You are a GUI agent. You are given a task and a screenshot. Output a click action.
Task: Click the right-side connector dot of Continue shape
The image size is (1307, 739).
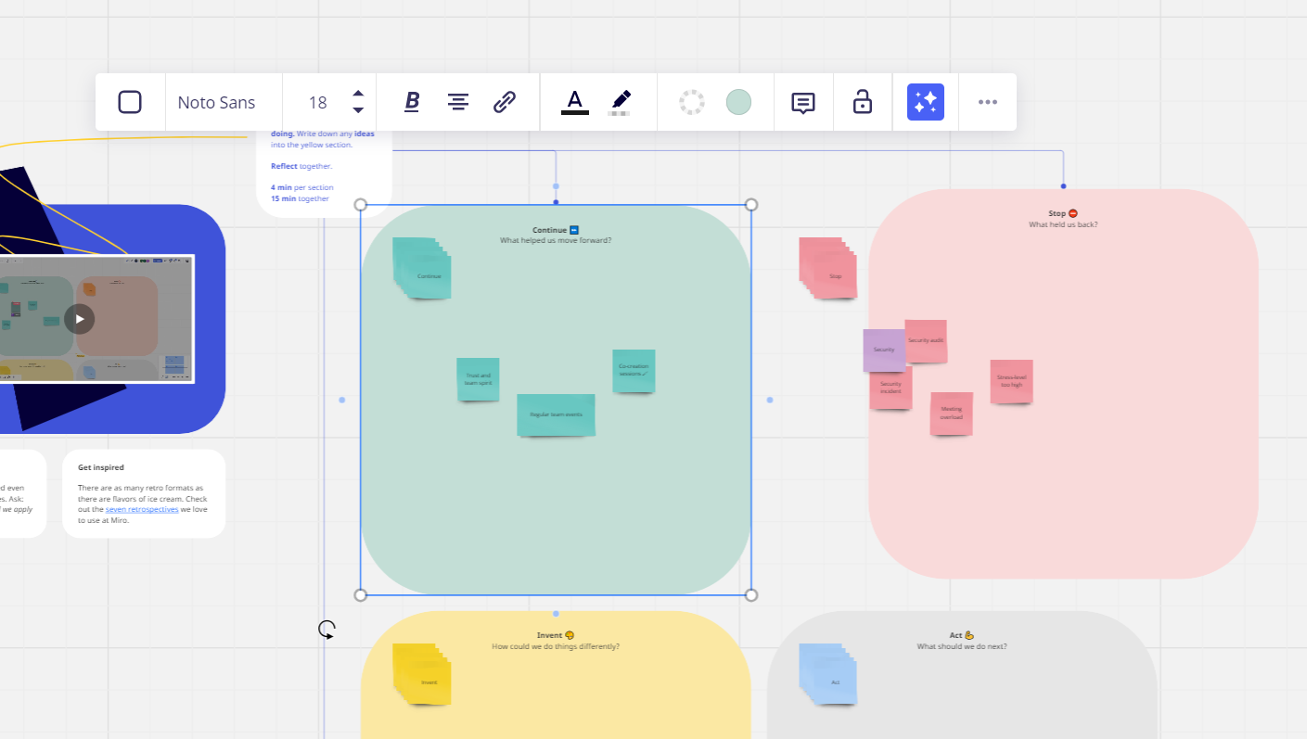pyautogui.click(x=770, y=400)
